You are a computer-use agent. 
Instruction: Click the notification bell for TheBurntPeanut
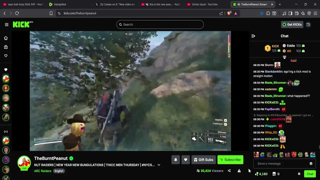175,160
